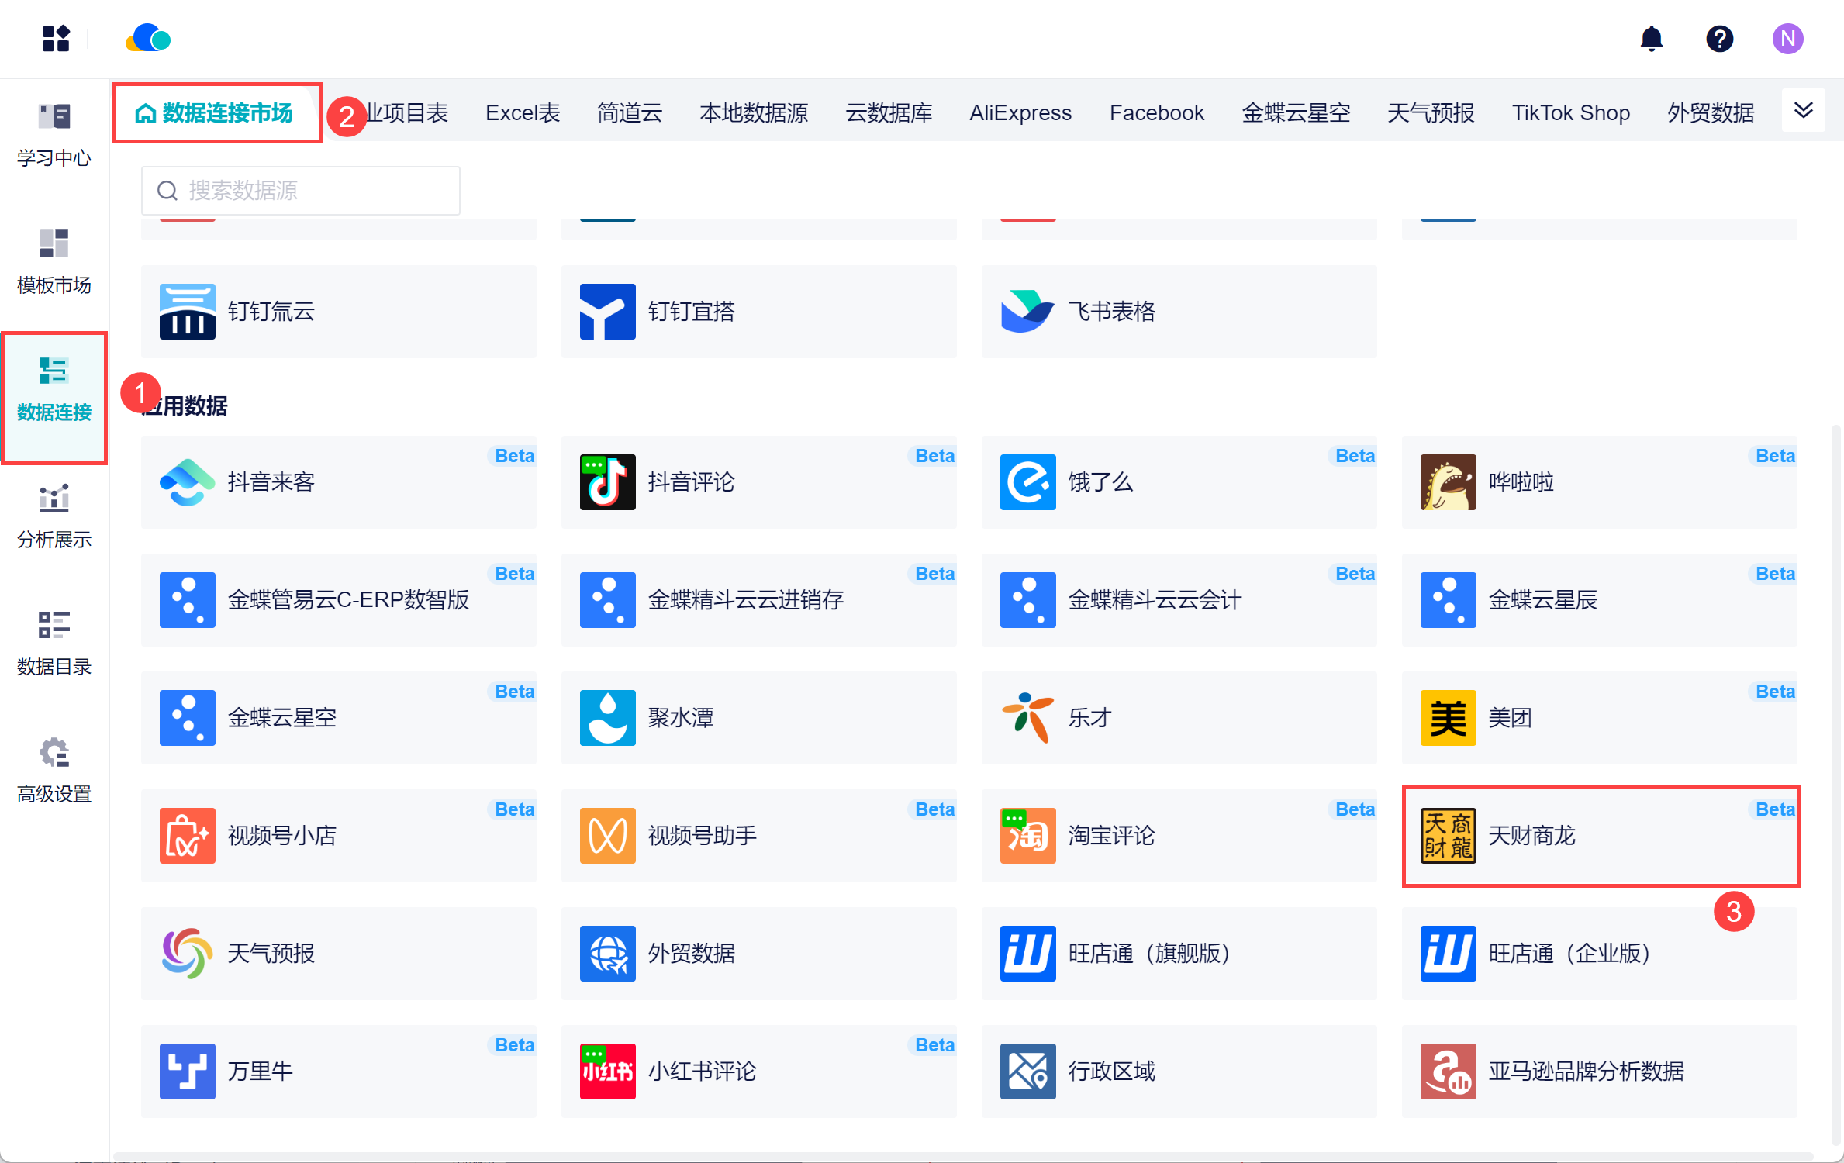Select the 抖音评论 data source
Image resolution: width=1844 pixels, height=1163 pixels.
pos(758,482)
